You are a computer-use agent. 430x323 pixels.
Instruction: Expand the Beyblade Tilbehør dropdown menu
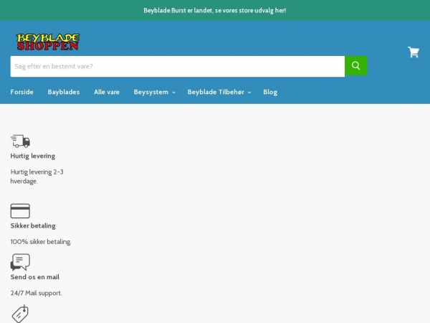coord(219,92)
